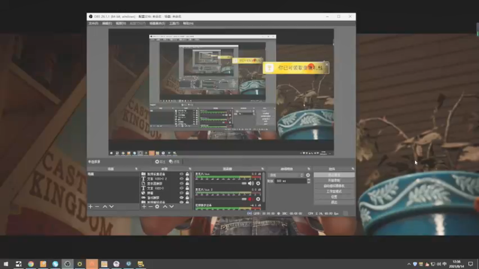Pop out the scenes dock panel icon

coord(137,169)
